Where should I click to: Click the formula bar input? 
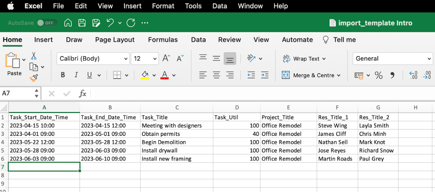262,94
